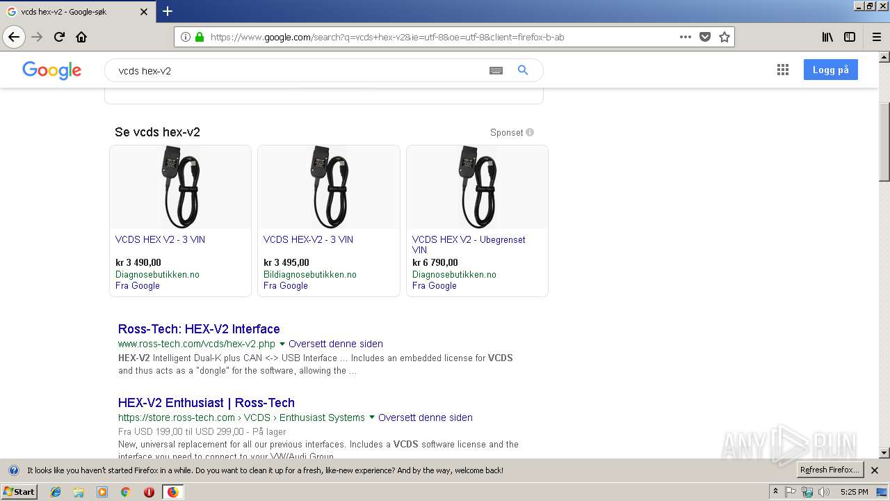Open the Opera icon in taskbar

click(x=149, y=492)
